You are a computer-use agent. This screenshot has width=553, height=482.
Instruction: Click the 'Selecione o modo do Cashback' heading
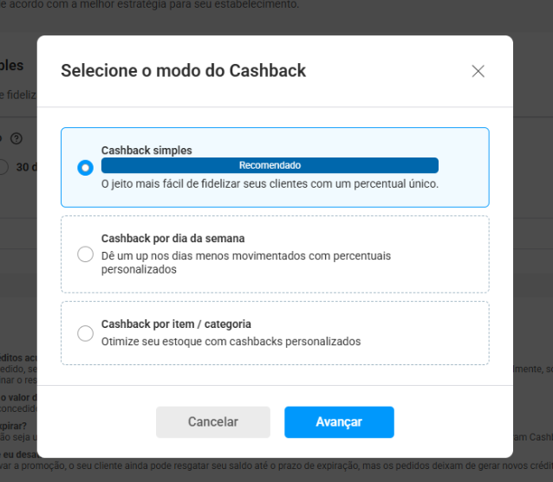point(183,71)
